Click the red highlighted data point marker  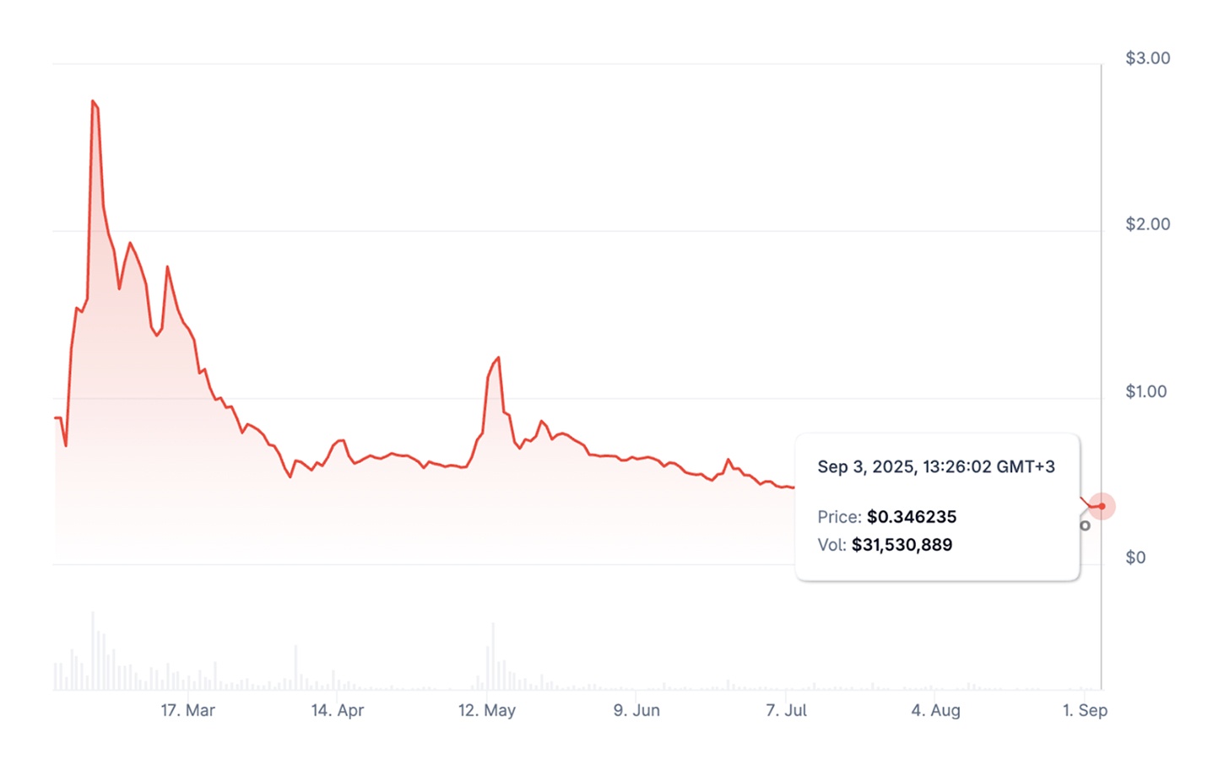1102,506
